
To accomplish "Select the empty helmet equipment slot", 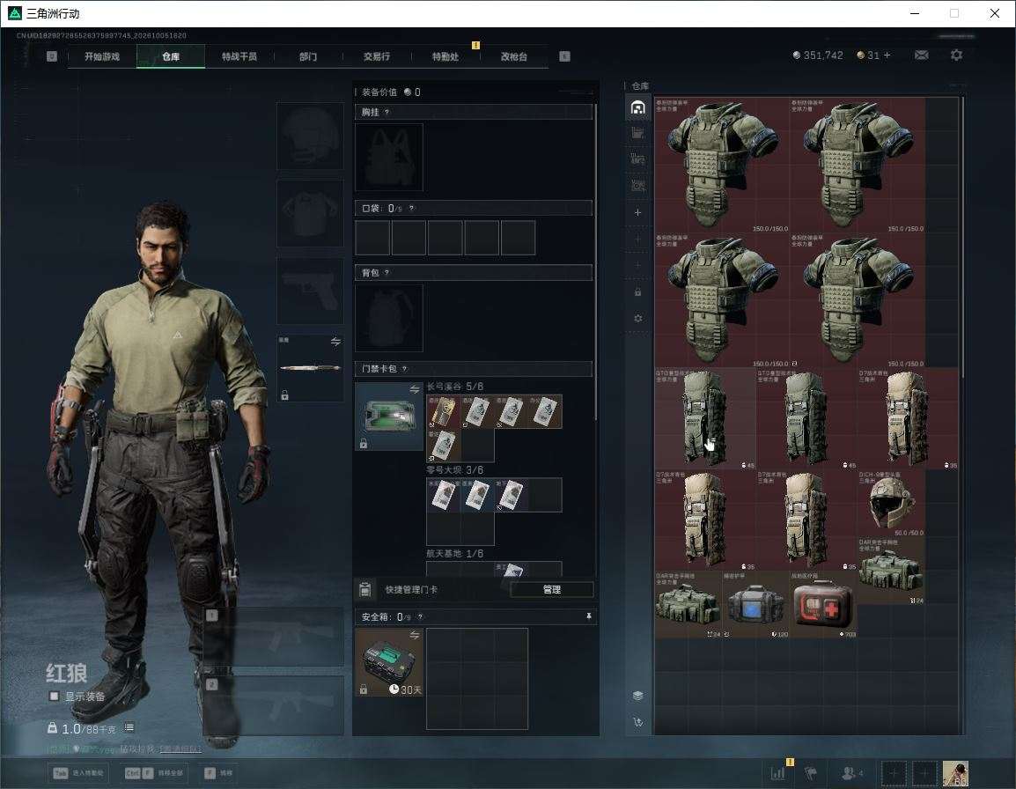I will (x=310, y=136).
